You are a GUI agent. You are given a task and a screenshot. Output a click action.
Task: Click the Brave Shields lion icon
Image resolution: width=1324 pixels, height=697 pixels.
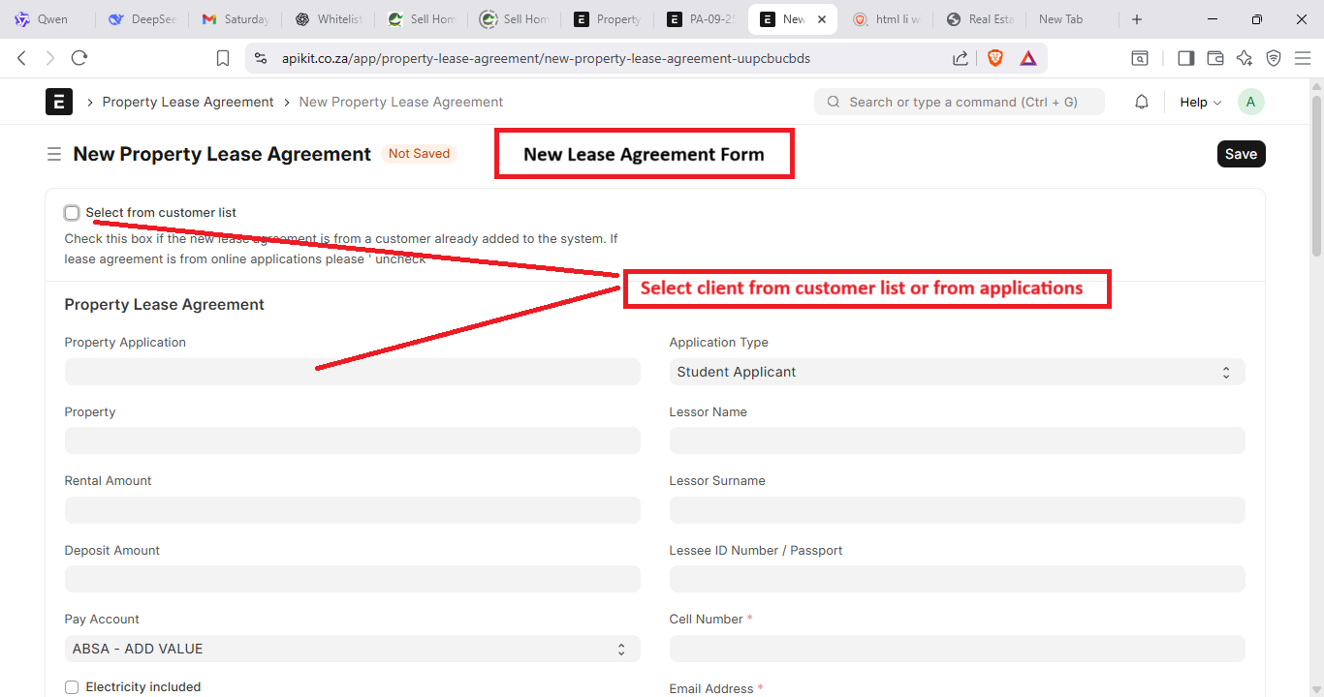pos(994,58)
